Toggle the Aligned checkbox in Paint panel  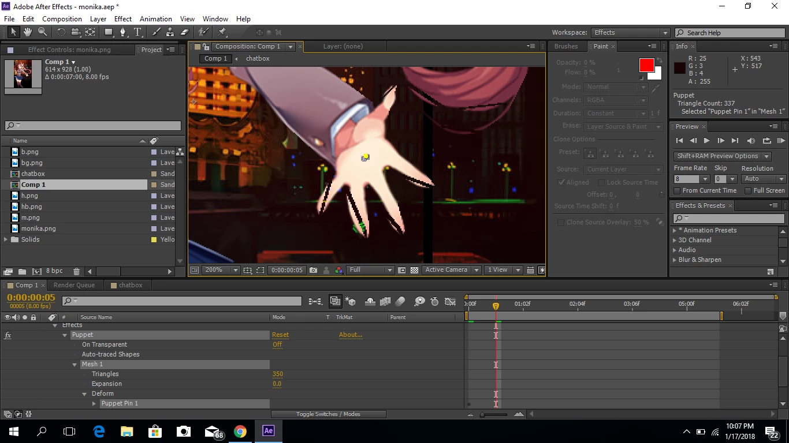[561, 182]
